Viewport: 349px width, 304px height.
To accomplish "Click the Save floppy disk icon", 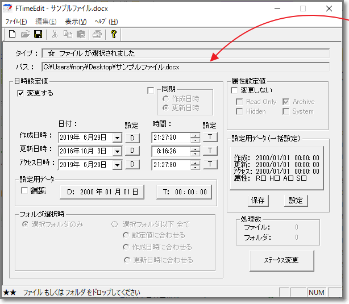I will point(38,35).
